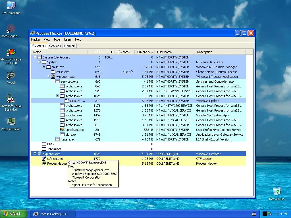Click the alg.exe process icon

[x=62, y=134]
